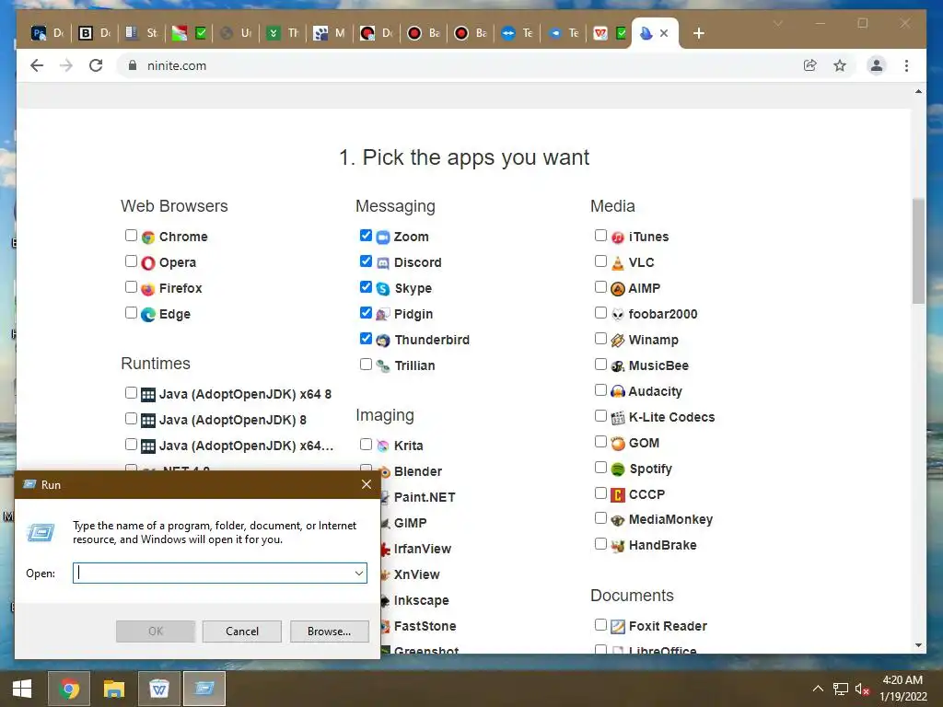Click the Foxit Reader icon

(618, 626)
